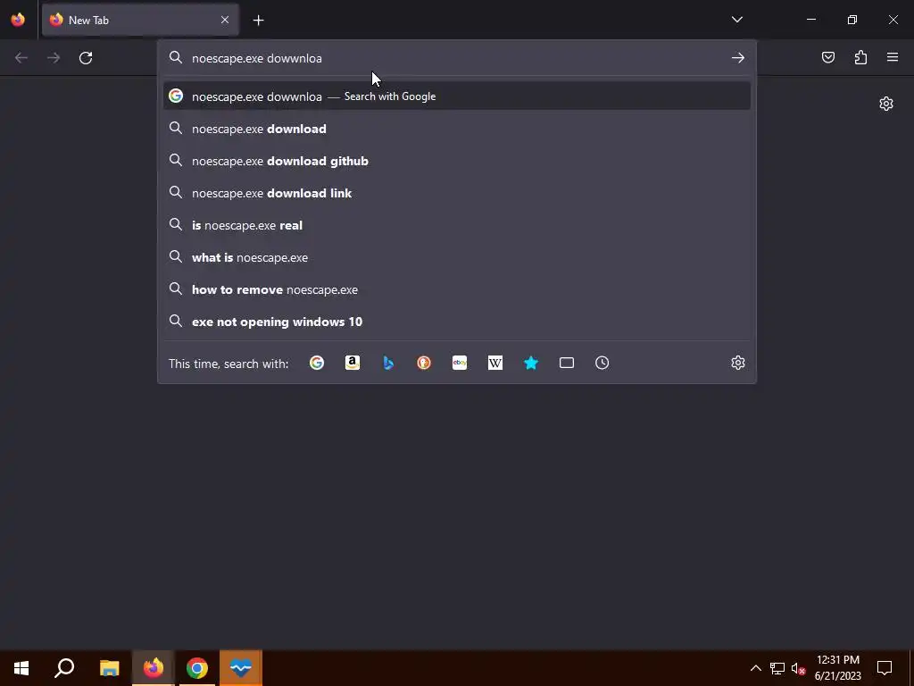
Task: Click the go arrow in address bar
Action: [x=738, y=58]
